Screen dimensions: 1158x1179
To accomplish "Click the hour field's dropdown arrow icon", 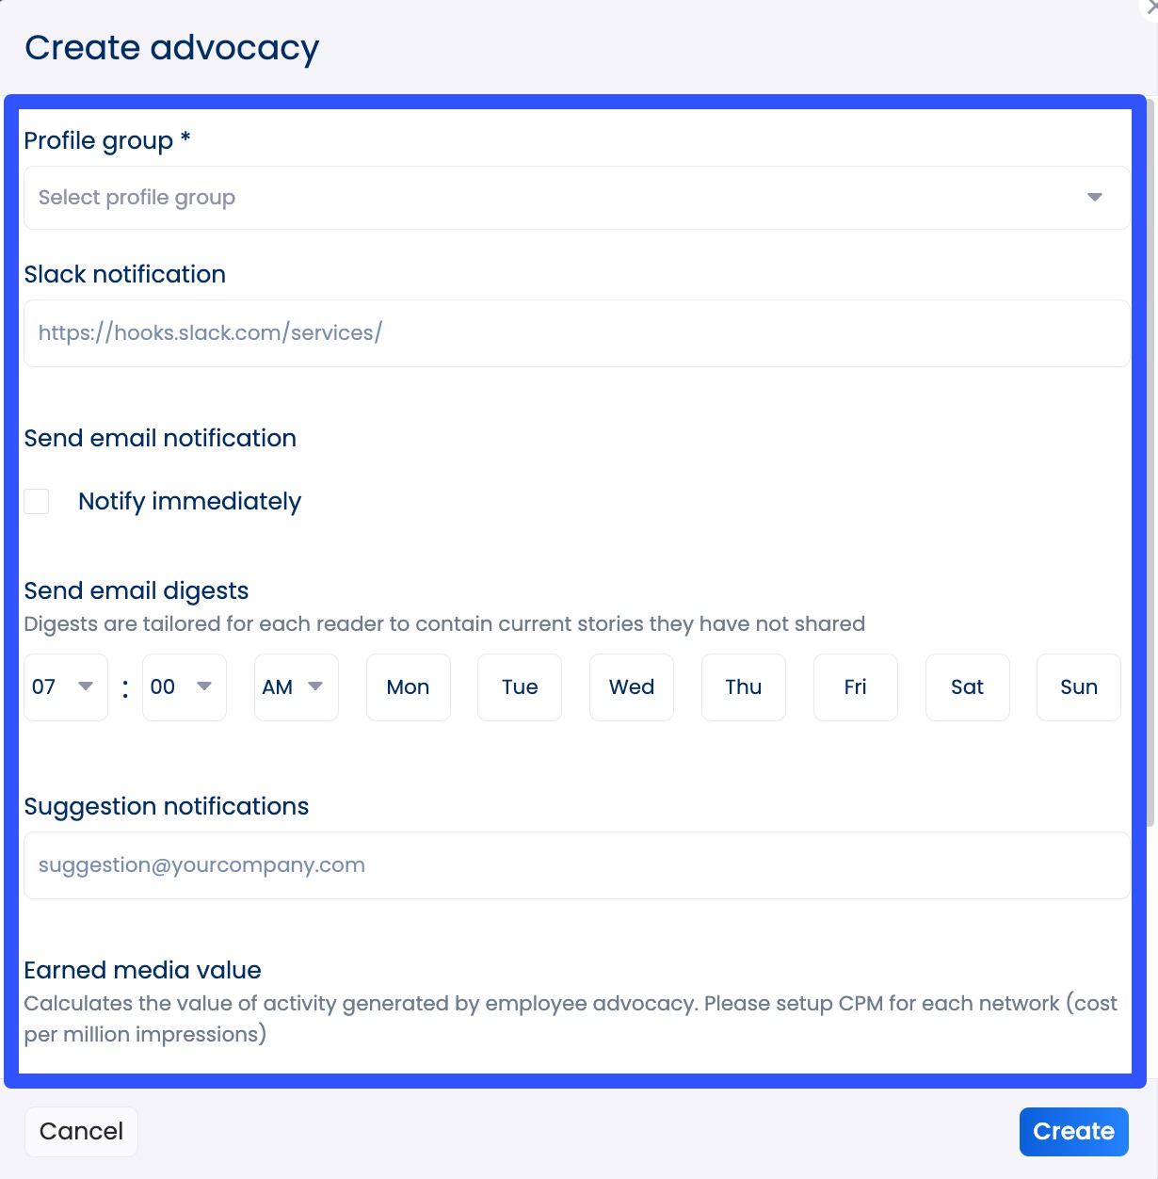I will coord(88,687).
